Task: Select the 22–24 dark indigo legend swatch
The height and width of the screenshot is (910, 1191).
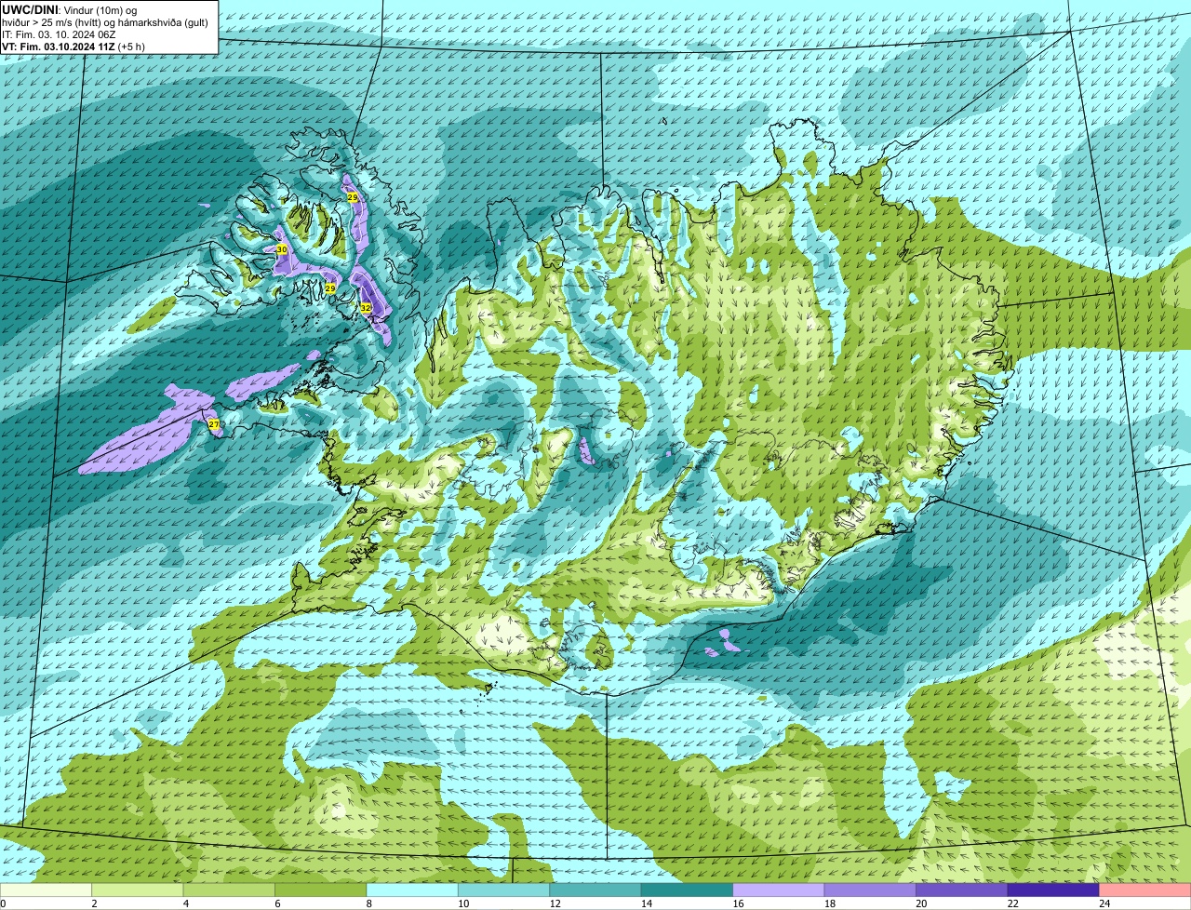Action: point(1053,890)
